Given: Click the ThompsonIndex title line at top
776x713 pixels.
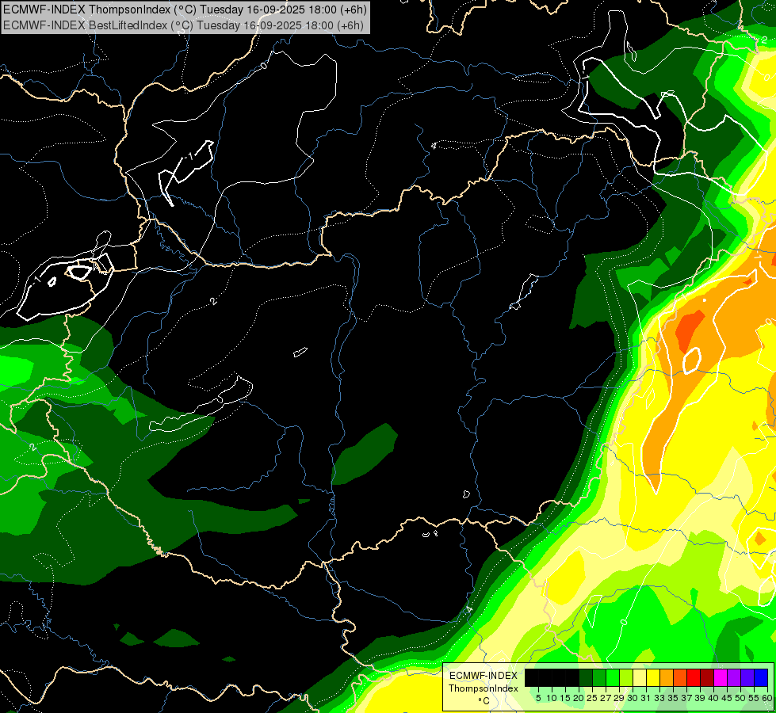Looking at the screenshot, I should [x=185, y=10].
